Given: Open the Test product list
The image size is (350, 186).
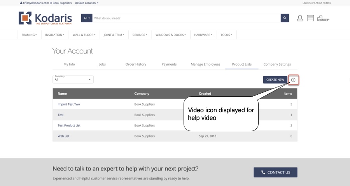Looking at the screenshot, I should click(x=61, y=115).
